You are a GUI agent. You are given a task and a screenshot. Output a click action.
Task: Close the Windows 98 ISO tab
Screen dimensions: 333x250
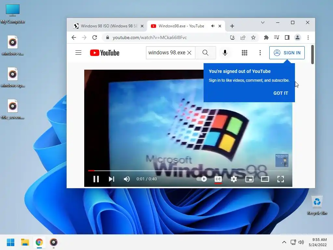tap(142, 26)
